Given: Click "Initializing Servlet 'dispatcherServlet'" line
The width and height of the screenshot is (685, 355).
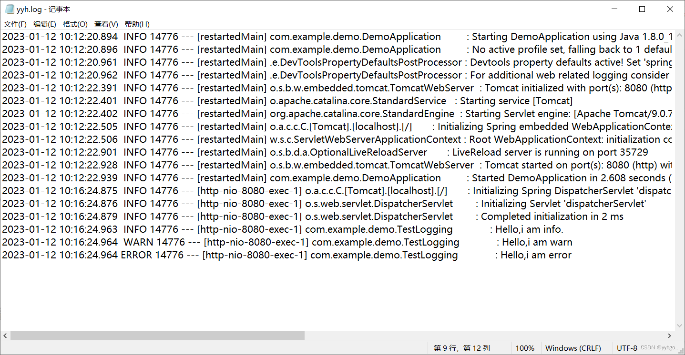Looking at the screenshot, I should point(324,204).
